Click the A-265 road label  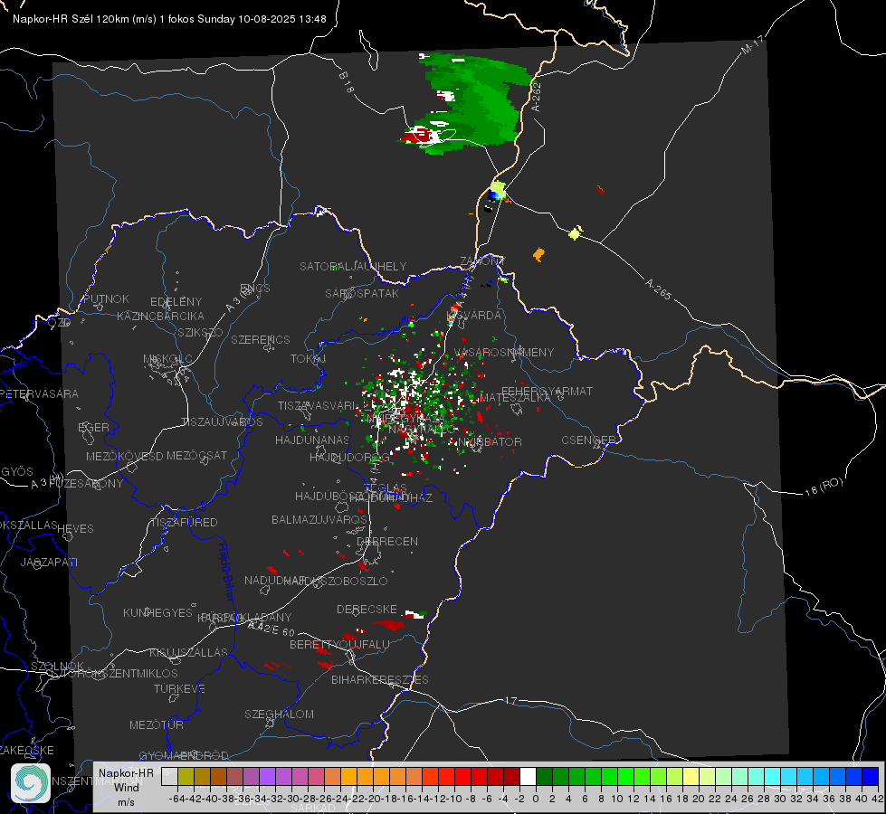[658, 289]
